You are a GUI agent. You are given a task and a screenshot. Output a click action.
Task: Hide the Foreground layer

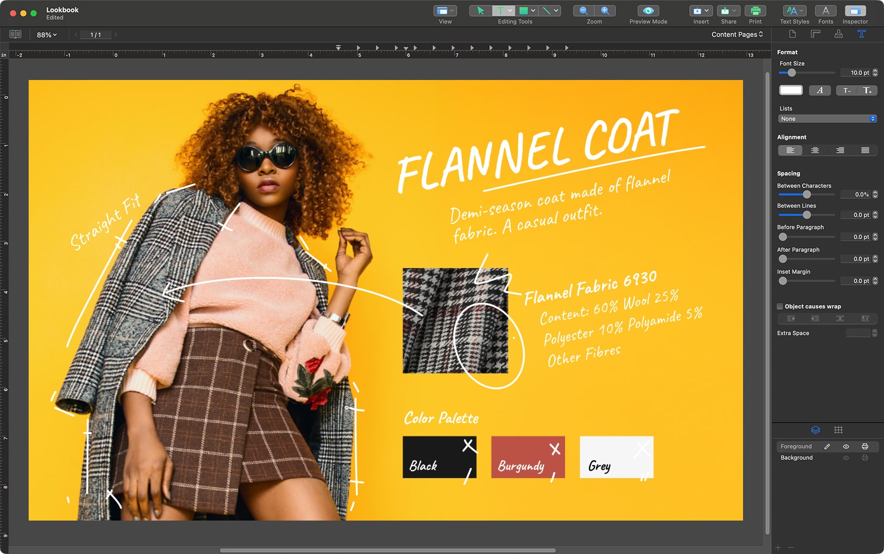pyautogui.click(x=846, y=447)
